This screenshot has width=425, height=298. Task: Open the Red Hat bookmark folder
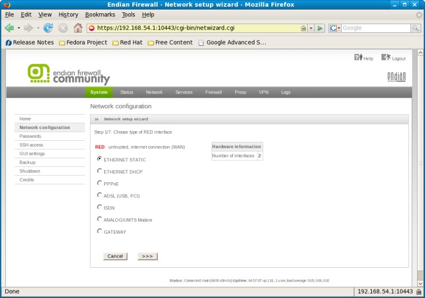(x=127, y=42)
